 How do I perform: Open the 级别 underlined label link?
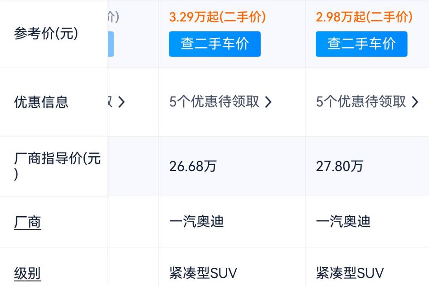tap(27, 273)
